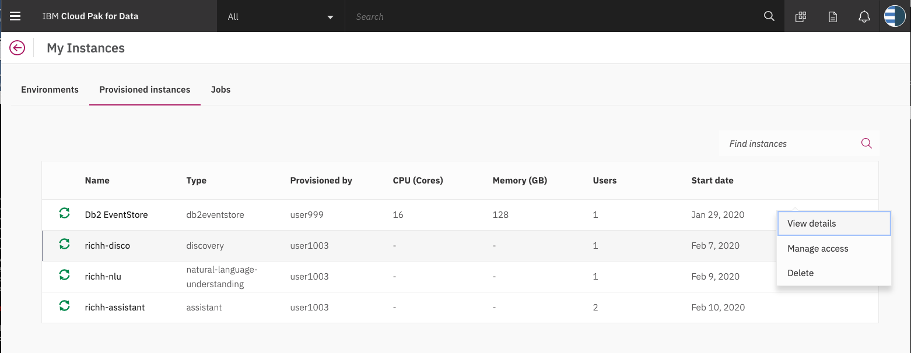Sort by the Start date column header

coord(712,181)
